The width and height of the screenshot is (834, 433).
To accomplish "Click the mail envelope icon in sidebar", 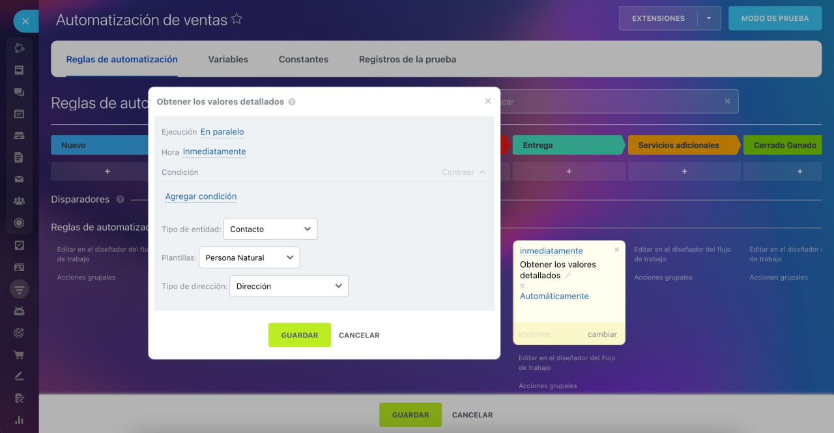I will 19,179.
